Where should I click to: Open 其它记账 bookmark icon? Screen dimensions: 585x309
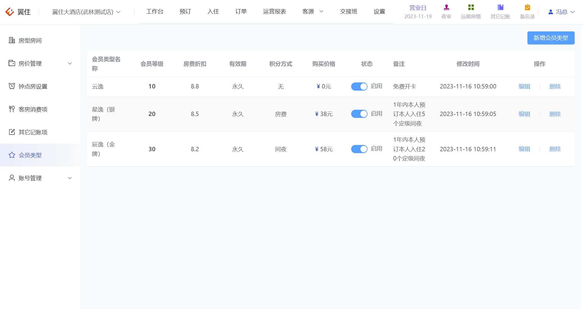(x=500, y=7)
